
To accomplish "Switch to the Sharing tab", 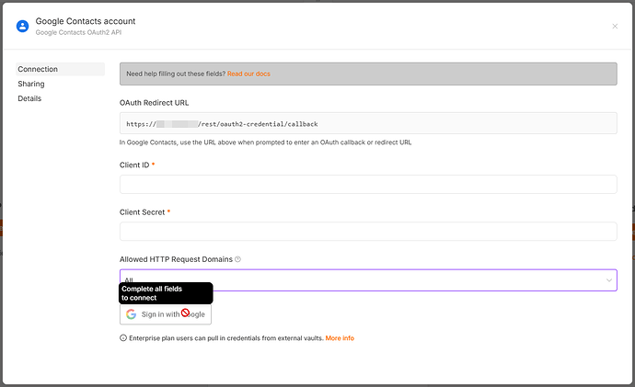I will point(31,84).
